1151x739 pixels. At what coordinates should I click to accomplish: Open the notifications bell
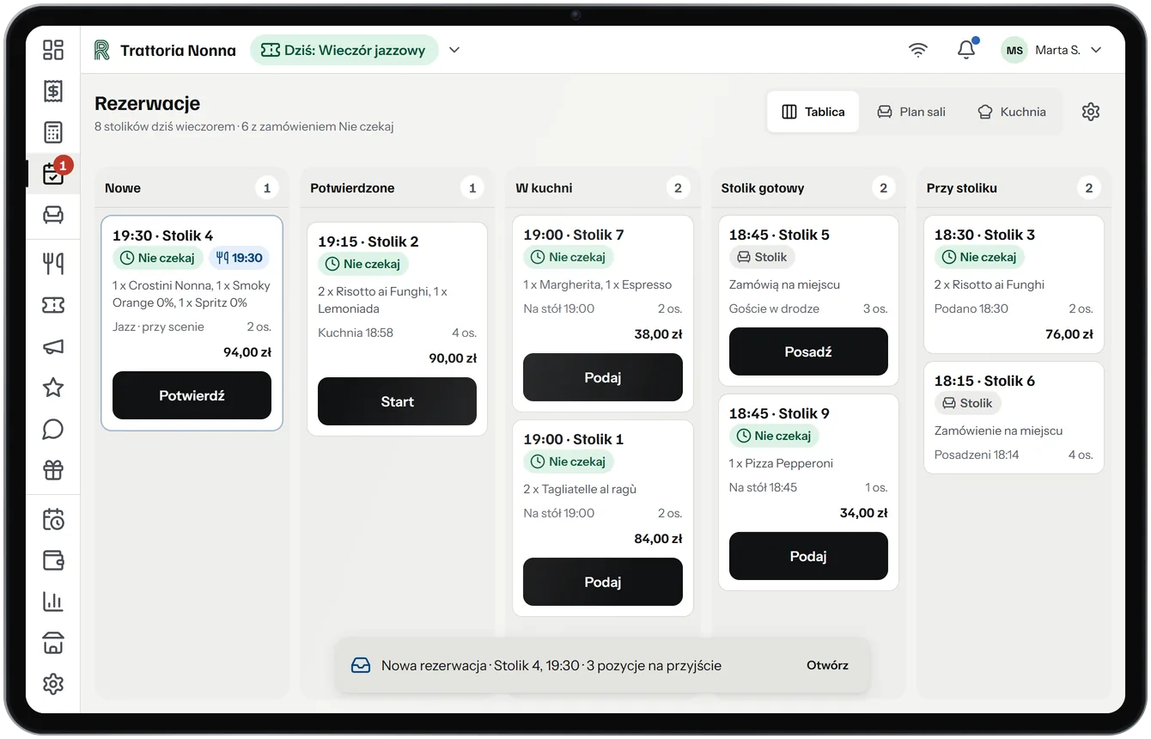966,50
